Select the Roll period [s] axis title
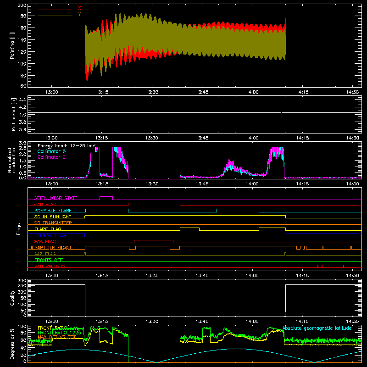This screenshot has width=367, height=367. pyautogui.click(x=13, y=114)
